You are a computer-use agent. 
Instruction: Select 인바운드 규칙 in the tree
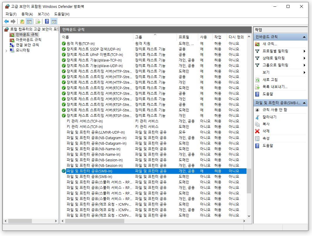click(x=27, y=34)
